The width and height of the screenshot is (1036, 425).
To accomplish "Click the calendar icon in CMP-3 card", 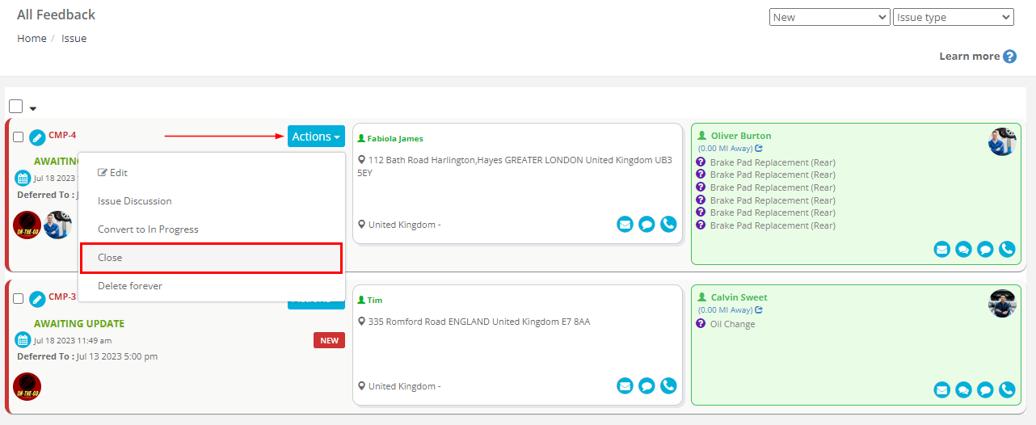I will tap(23, 340).
